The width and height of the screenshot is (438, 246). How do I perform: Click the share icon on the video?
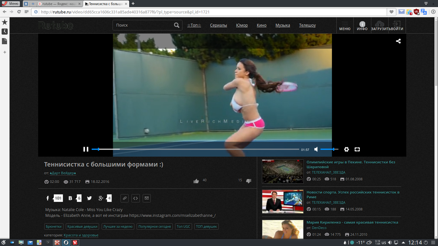point(398,41)
